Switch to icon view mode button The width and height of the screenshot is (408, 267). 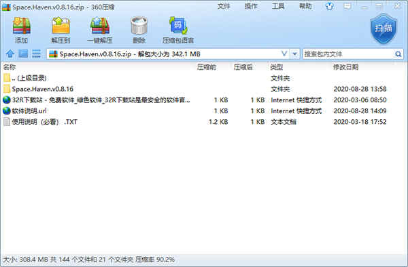pos(23,54)
